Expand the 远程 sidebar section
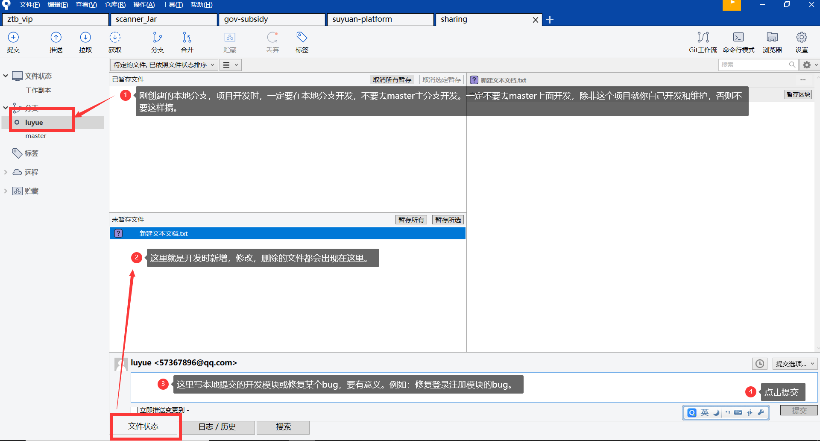Image resolution: width=820 pixels, height=441 pixels. click(x=6, y=172)
